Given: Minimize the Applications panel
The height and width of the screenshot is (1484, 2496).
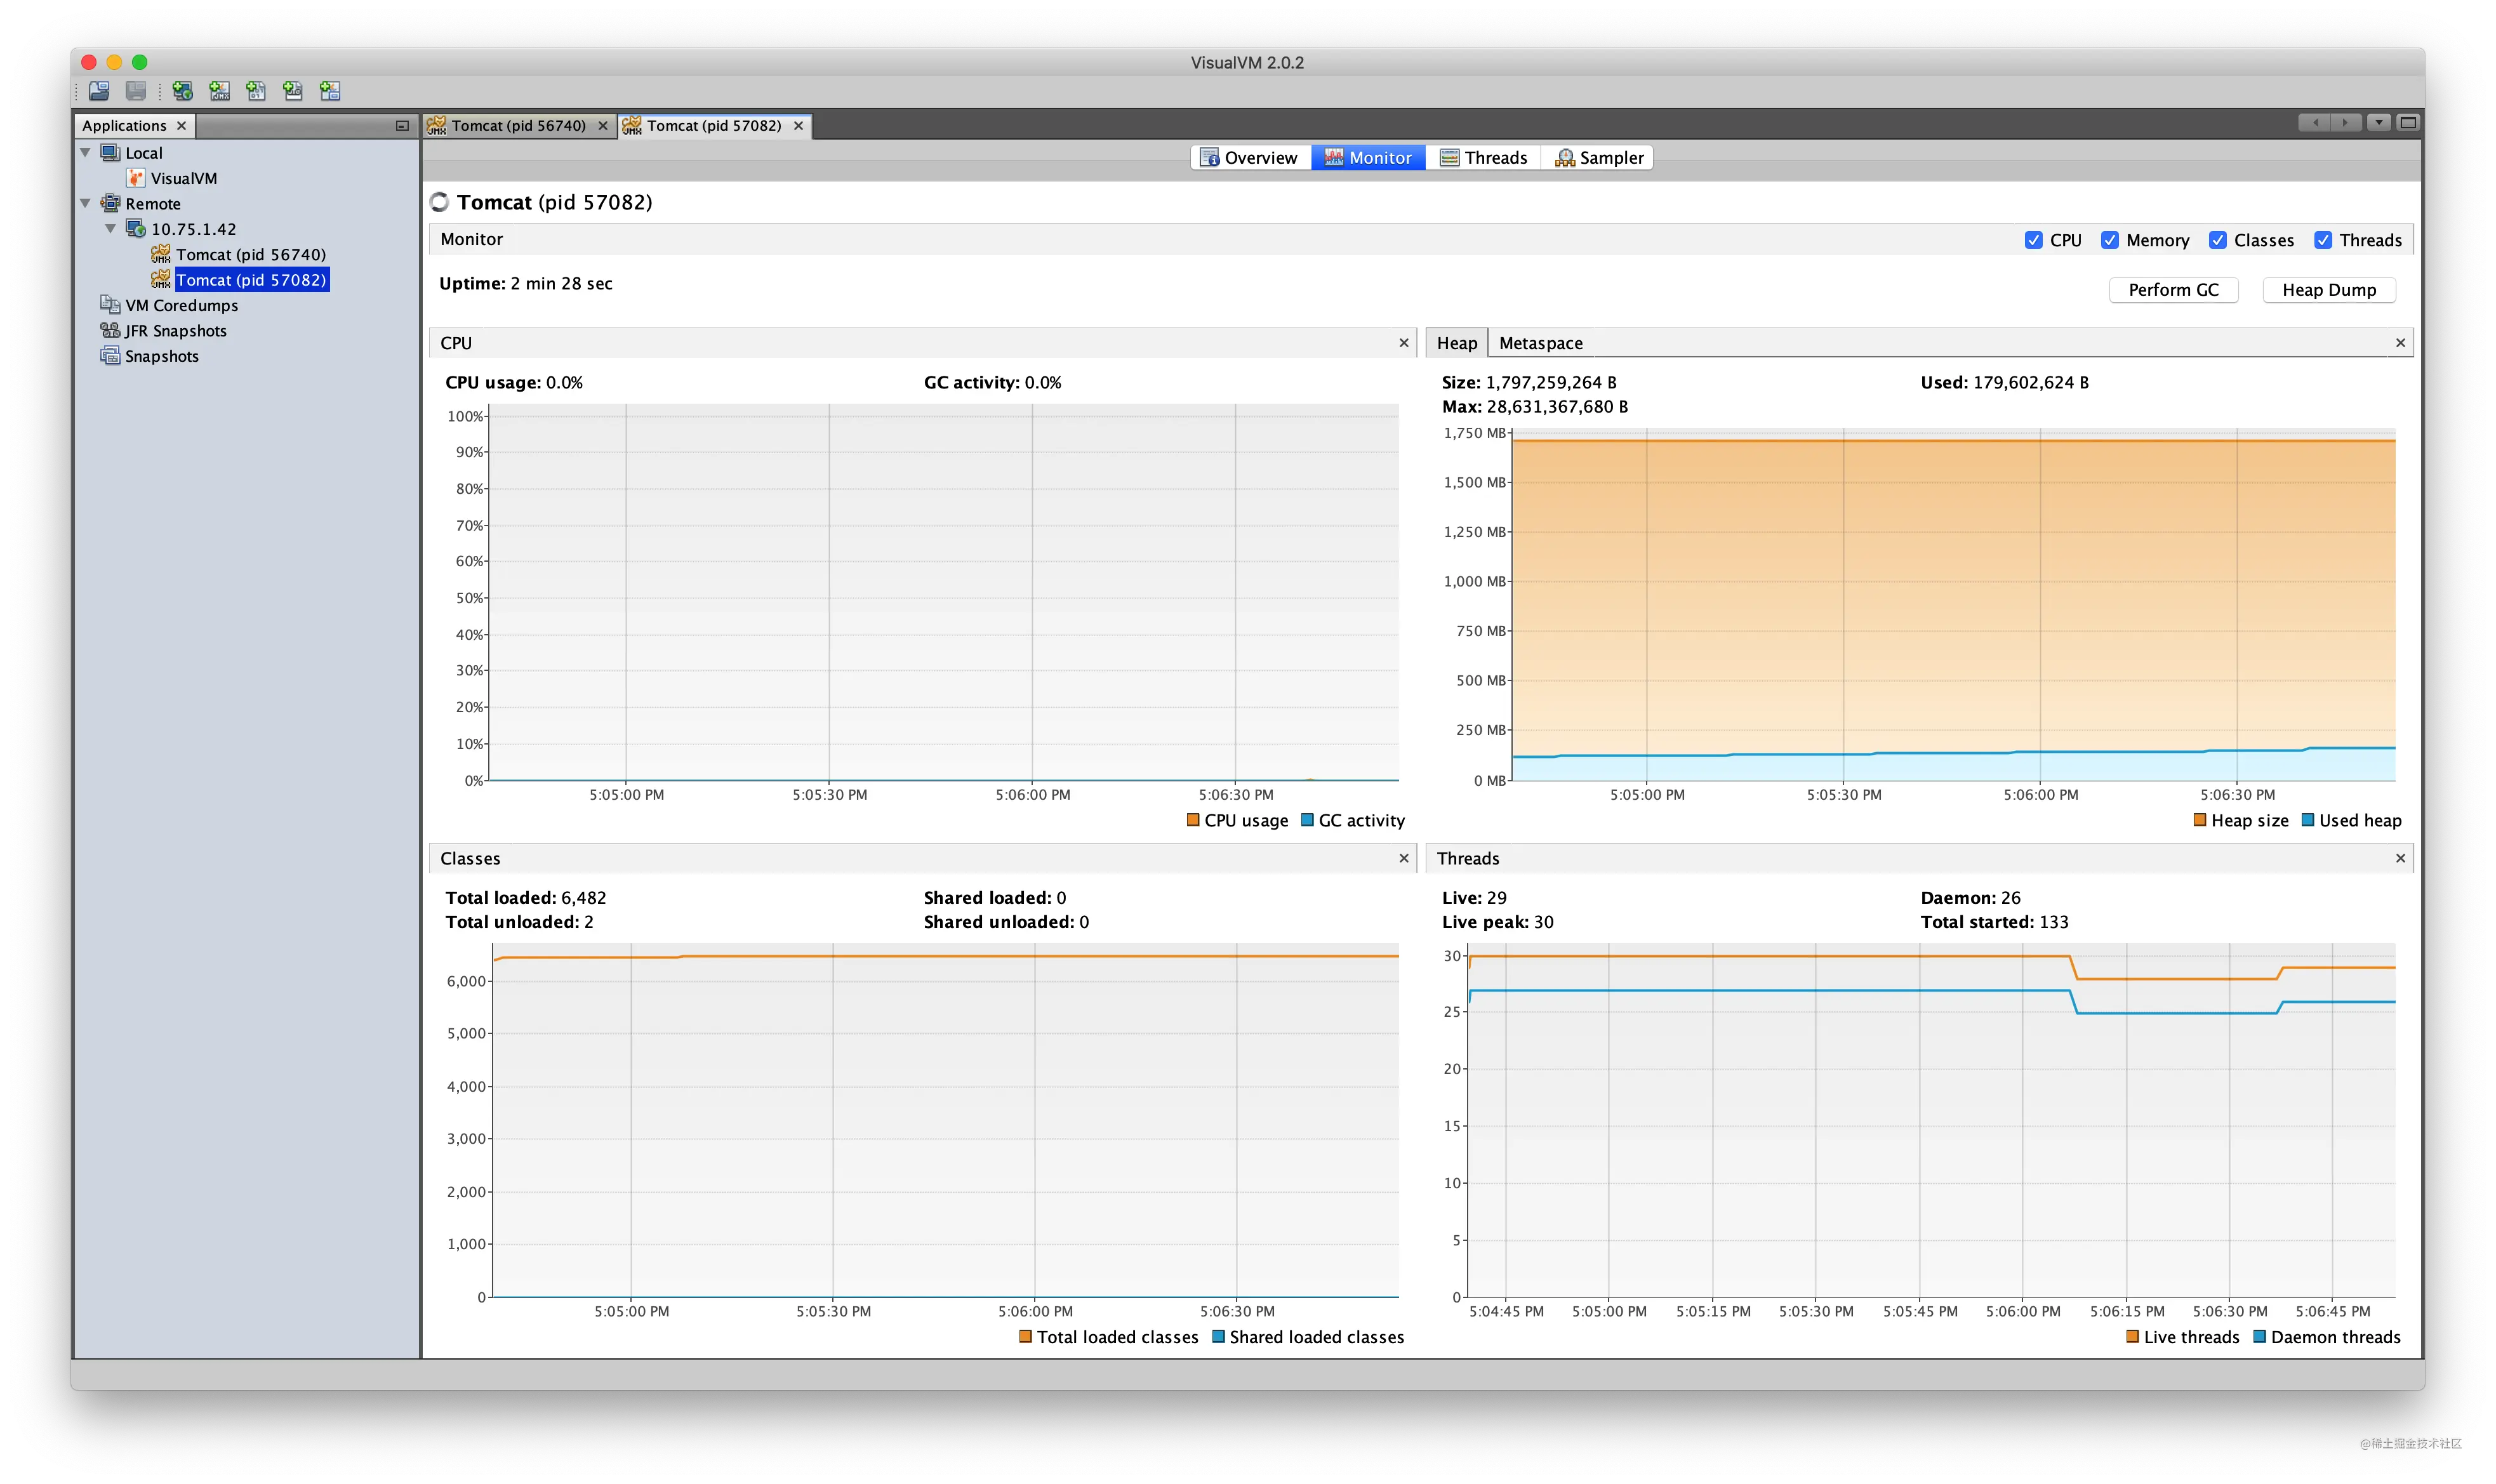Looking at the screenshot, I should (x=402, y=125).
